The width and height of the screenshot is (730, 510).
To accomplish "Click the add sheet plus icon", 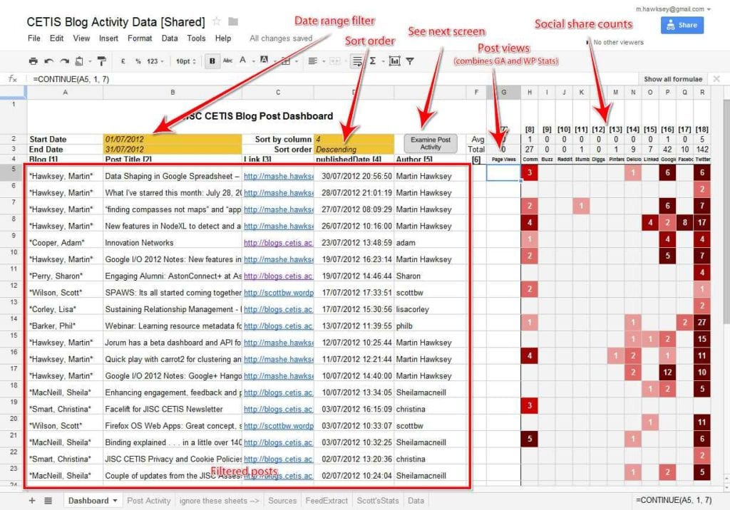I will tap(32, 501).
